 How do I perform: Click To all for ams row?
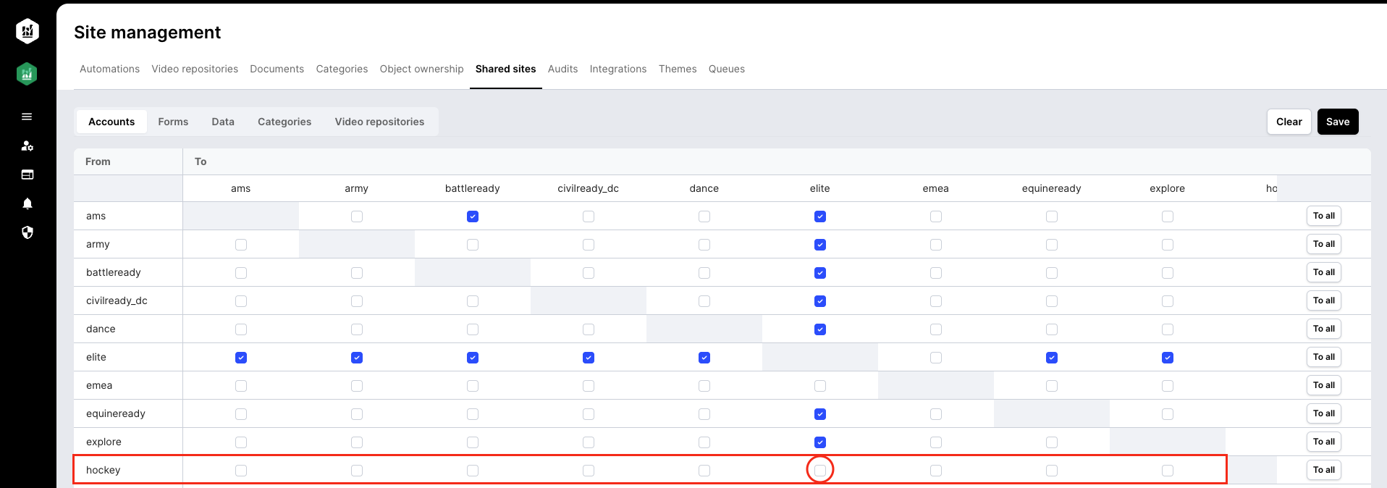[1323, 216]
